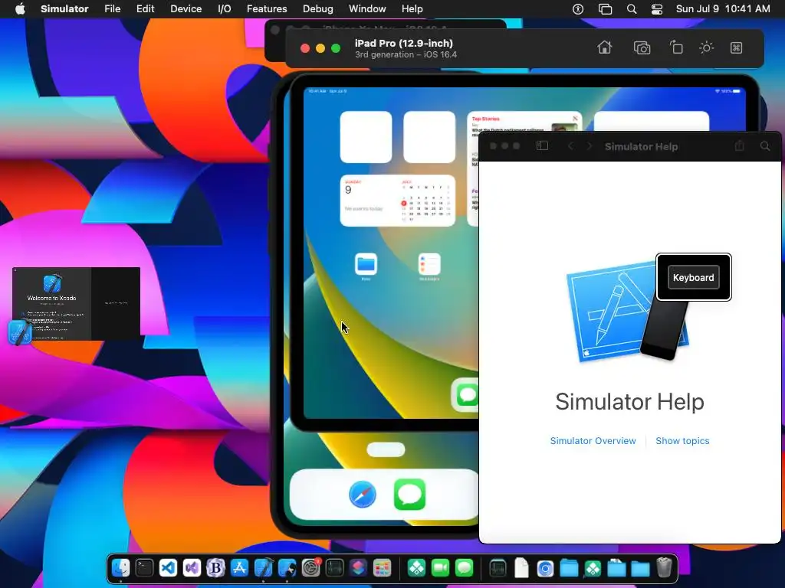The image size is (785, 588).
Task: Open Visual Studio Code from the Dock
Action: tap(168, 568)
